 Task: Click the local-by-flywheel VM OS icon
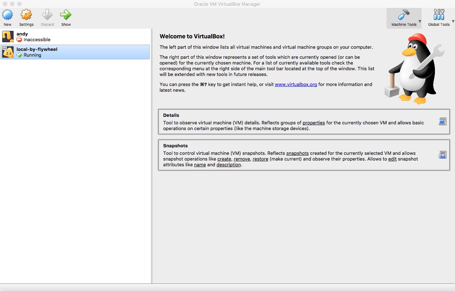(x=8, y=52)
